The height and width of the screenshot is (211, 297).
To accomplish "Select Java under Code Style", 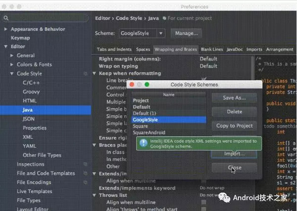I will click(x=46, y=110).
